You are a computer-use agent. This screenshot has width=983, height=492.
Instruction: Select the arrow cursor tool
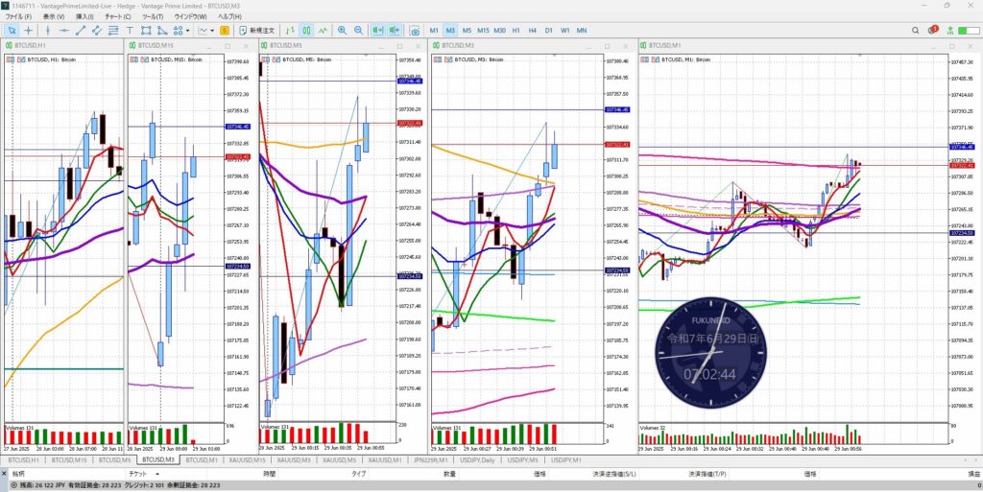(x=12, y=30)
